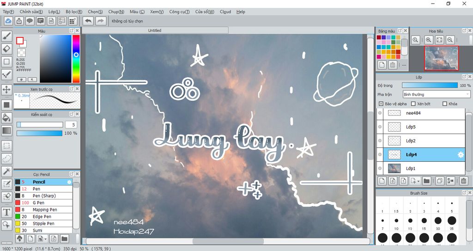Adjust brush opacity 100% slider
This screenshot has width=473, height=251.
click(40, 133)
